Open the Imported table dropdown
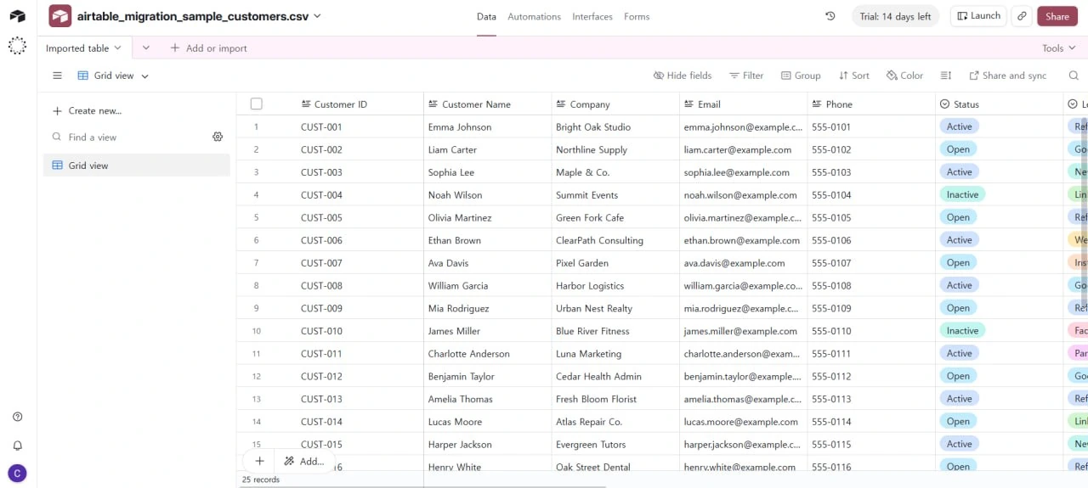The width and height of the screenshot is (1088, 488). (x=83, y=48)
